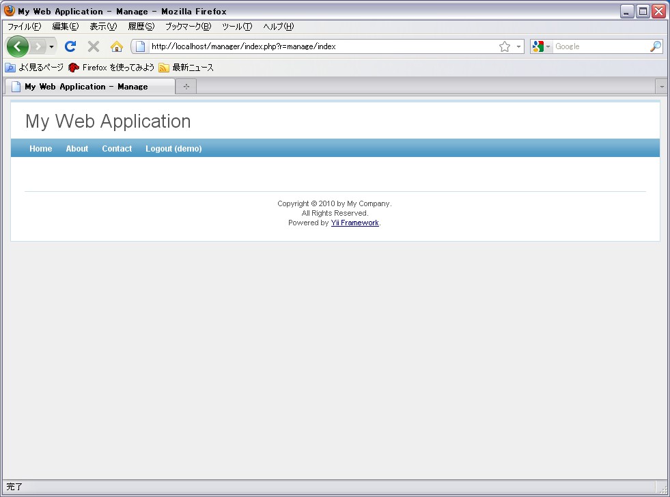Go to the Home page icon
Viewport: 670px width, 497px height.
[117, 46]
